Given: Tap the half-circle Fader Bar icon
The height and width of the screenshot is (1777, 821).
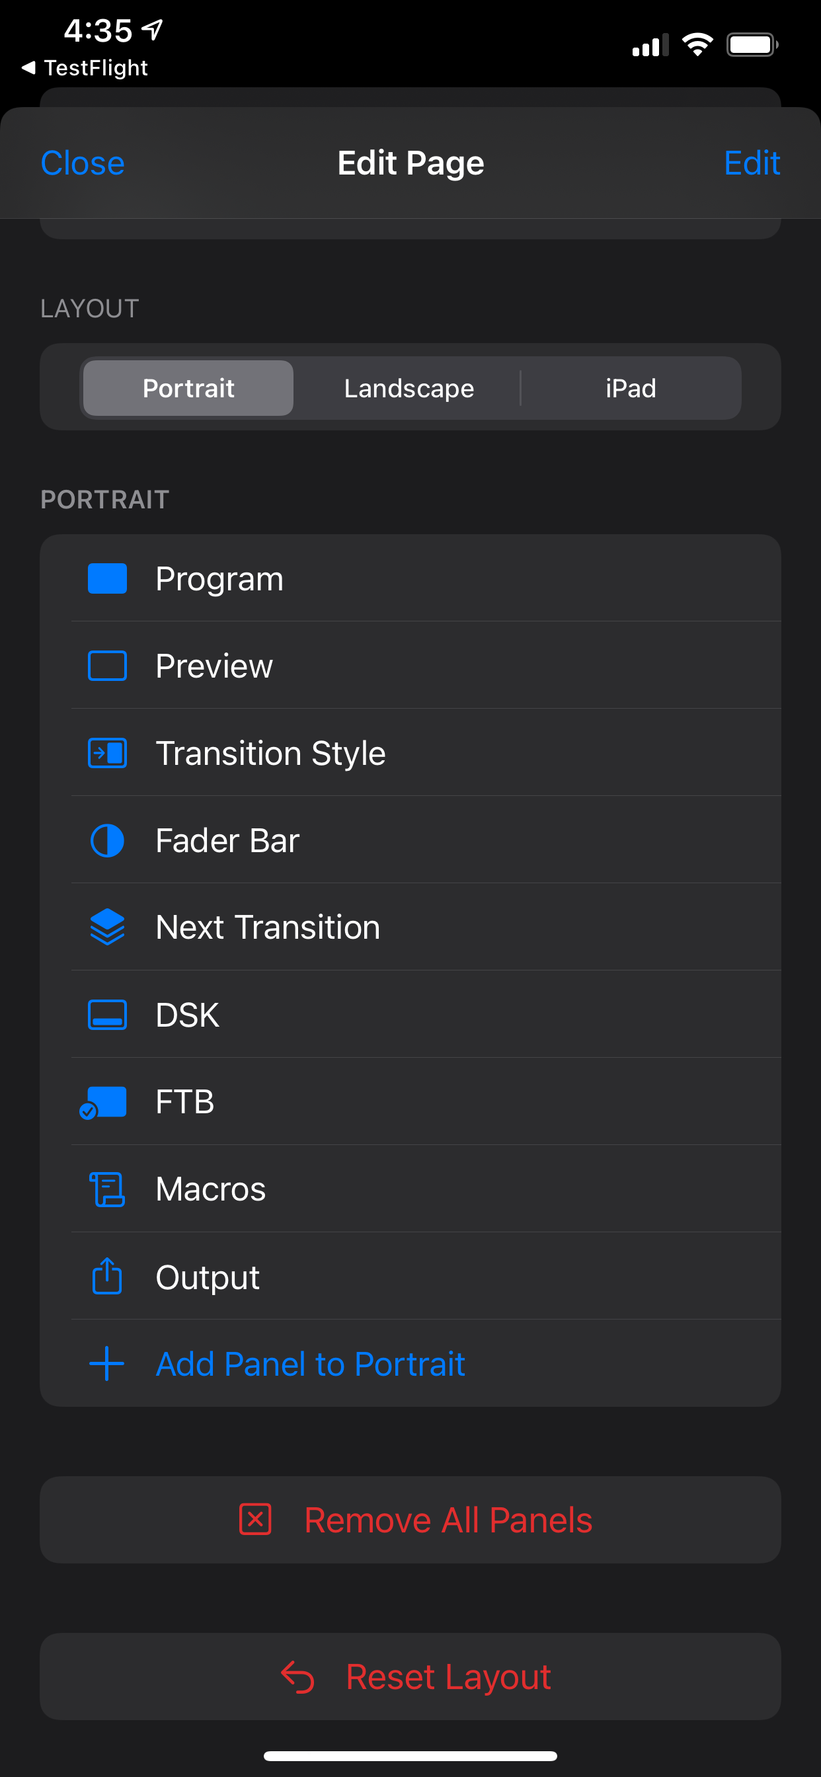Looking at the screenshot, I should click(107, 840).
